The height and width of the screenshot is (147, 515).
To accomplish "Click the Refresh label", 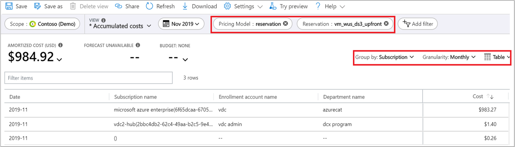I will [x=166, y=6].
